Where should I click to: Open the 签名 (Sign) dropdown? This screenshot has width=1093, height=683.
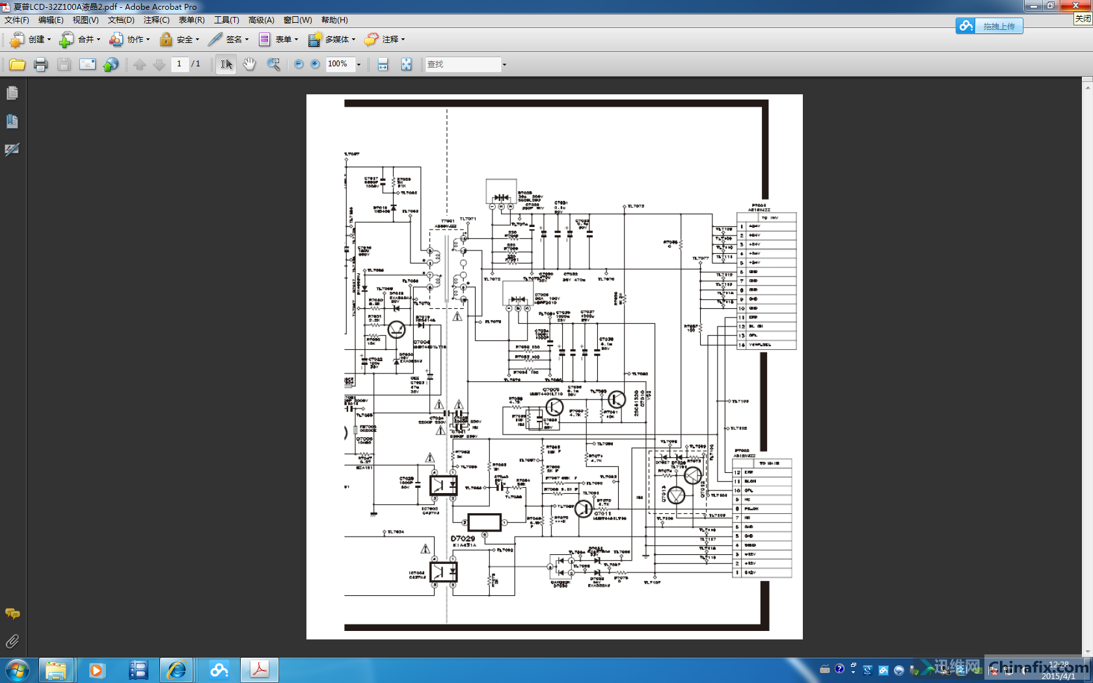(x=228, y=40)
